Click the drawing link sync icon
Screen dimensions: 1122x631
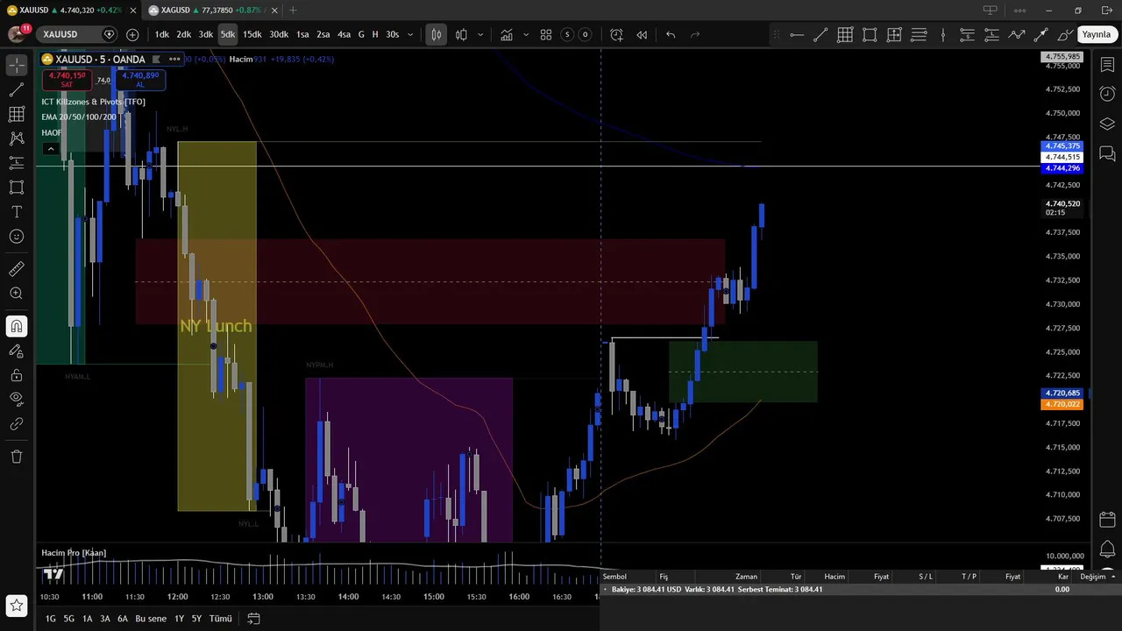click(x=16, y=424)
